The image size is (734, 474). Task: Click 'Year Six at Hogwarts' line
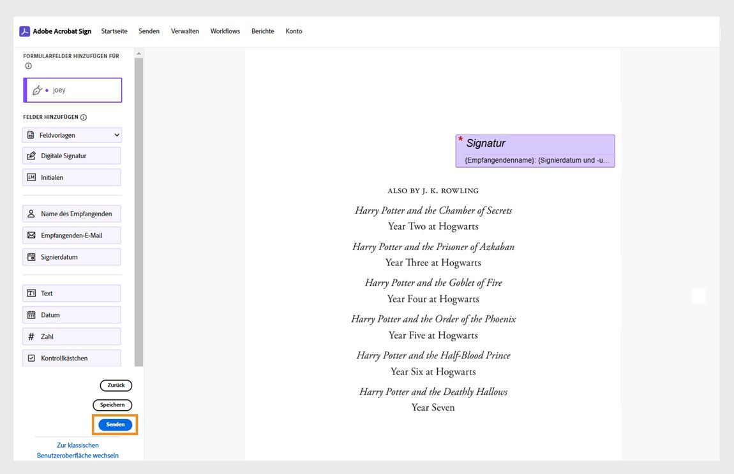tap(433, 371)
